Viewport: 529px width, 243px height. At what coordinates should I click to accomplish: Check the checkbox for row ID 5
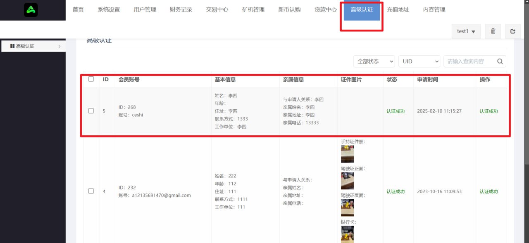(91, 111)
